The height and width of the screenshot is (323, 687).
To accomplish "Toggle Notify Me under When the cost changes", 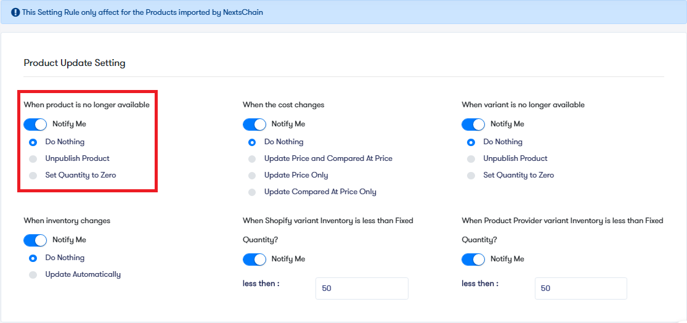I will point(254,125).
